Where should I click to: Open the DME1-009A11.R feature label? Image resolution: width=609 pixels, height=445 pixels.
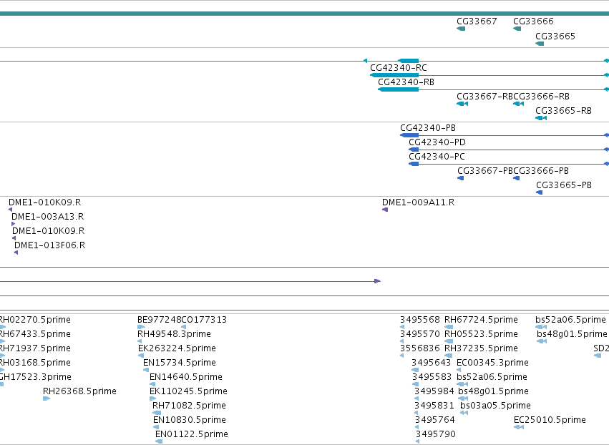(419, 202)
